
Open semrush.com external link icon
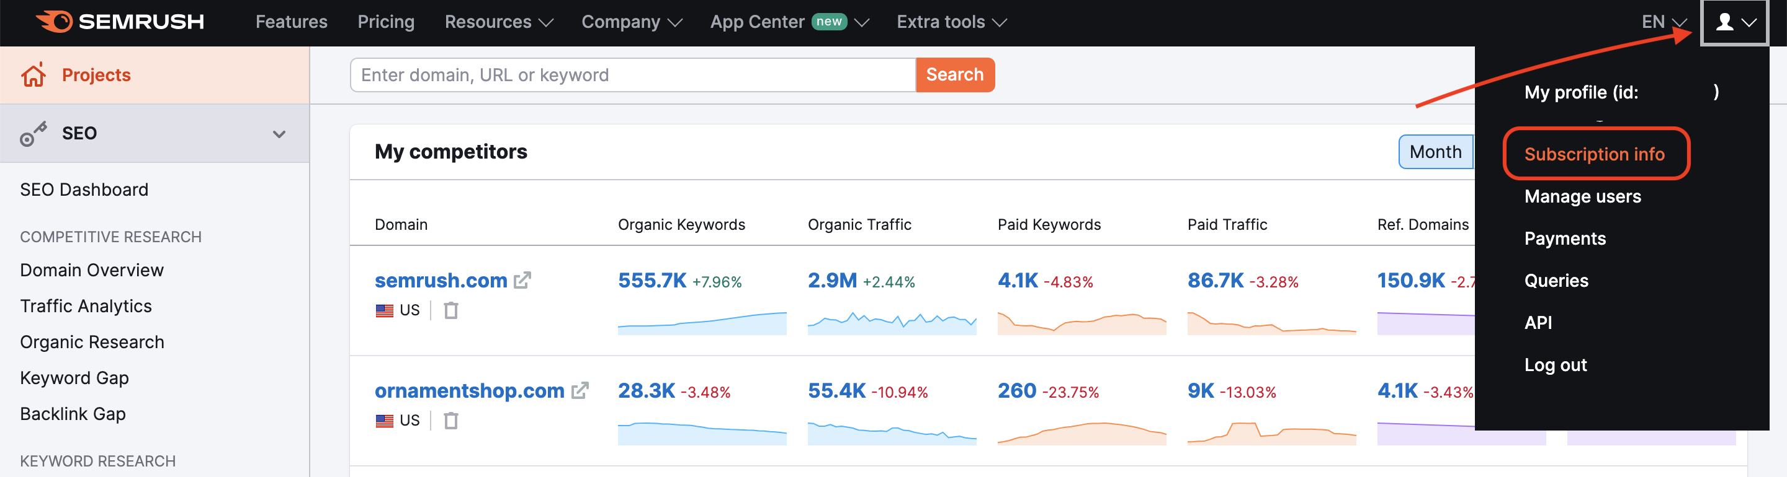[522, 281]
